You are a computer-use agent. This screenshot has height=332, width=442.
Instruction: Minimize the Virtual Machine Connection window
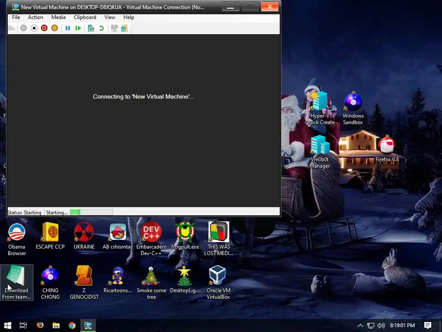(230, 7)
